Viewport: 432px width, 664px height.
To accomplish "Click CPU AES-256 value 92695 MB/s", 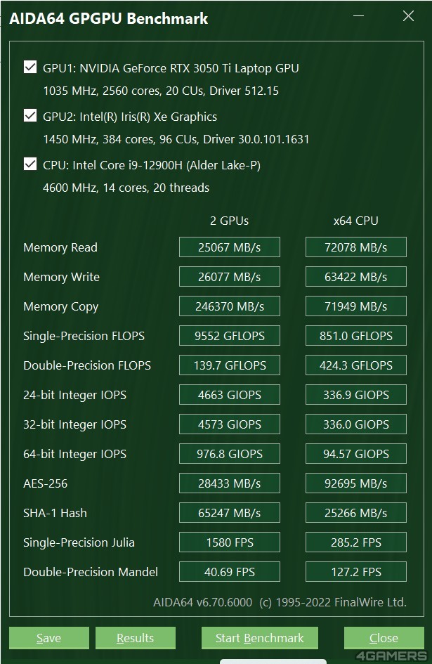I will (355, 483).
